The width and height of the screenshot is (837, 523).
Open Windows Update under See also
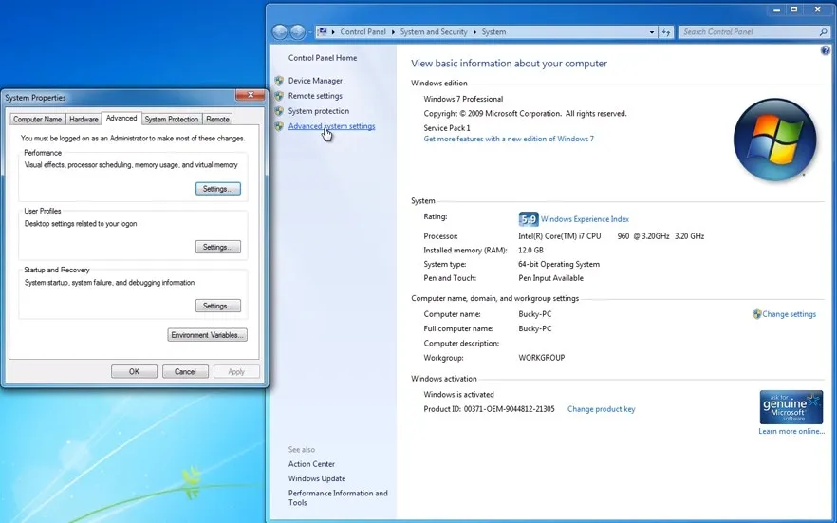point(317,478)
